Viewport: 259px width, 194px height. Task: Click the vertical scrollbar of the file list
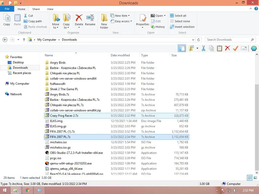257,127
